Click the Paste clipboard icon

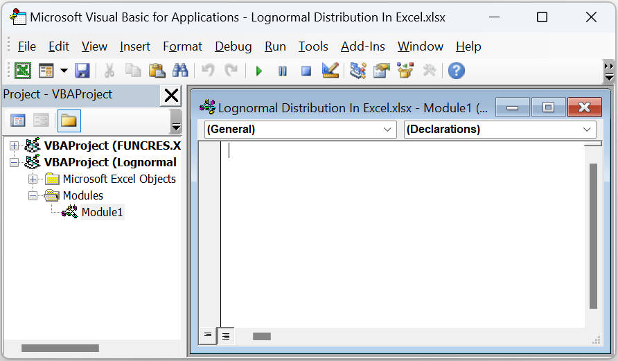click(157, 71)
